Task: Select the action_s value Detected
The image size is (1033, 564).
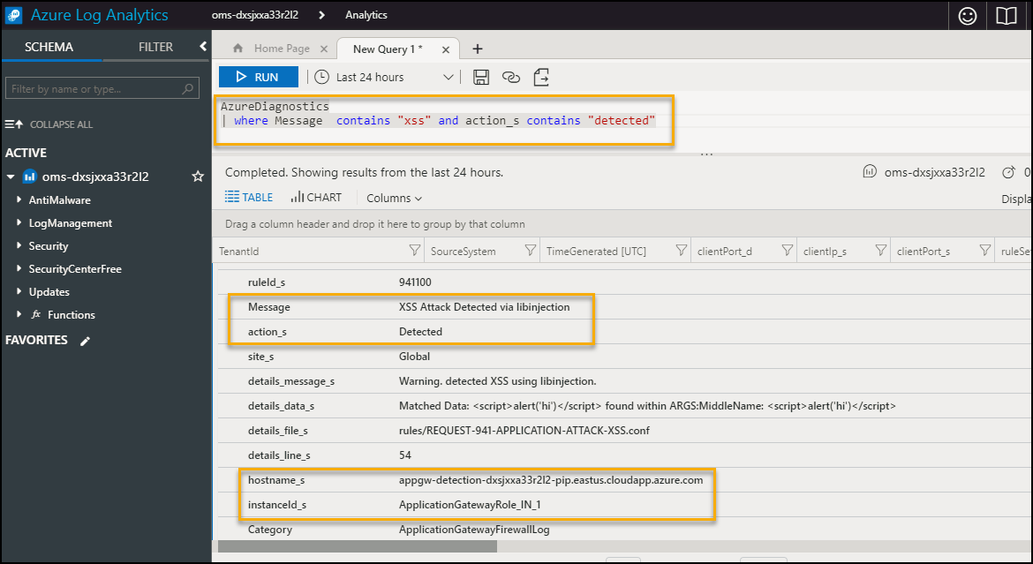Action: (420, 331)
